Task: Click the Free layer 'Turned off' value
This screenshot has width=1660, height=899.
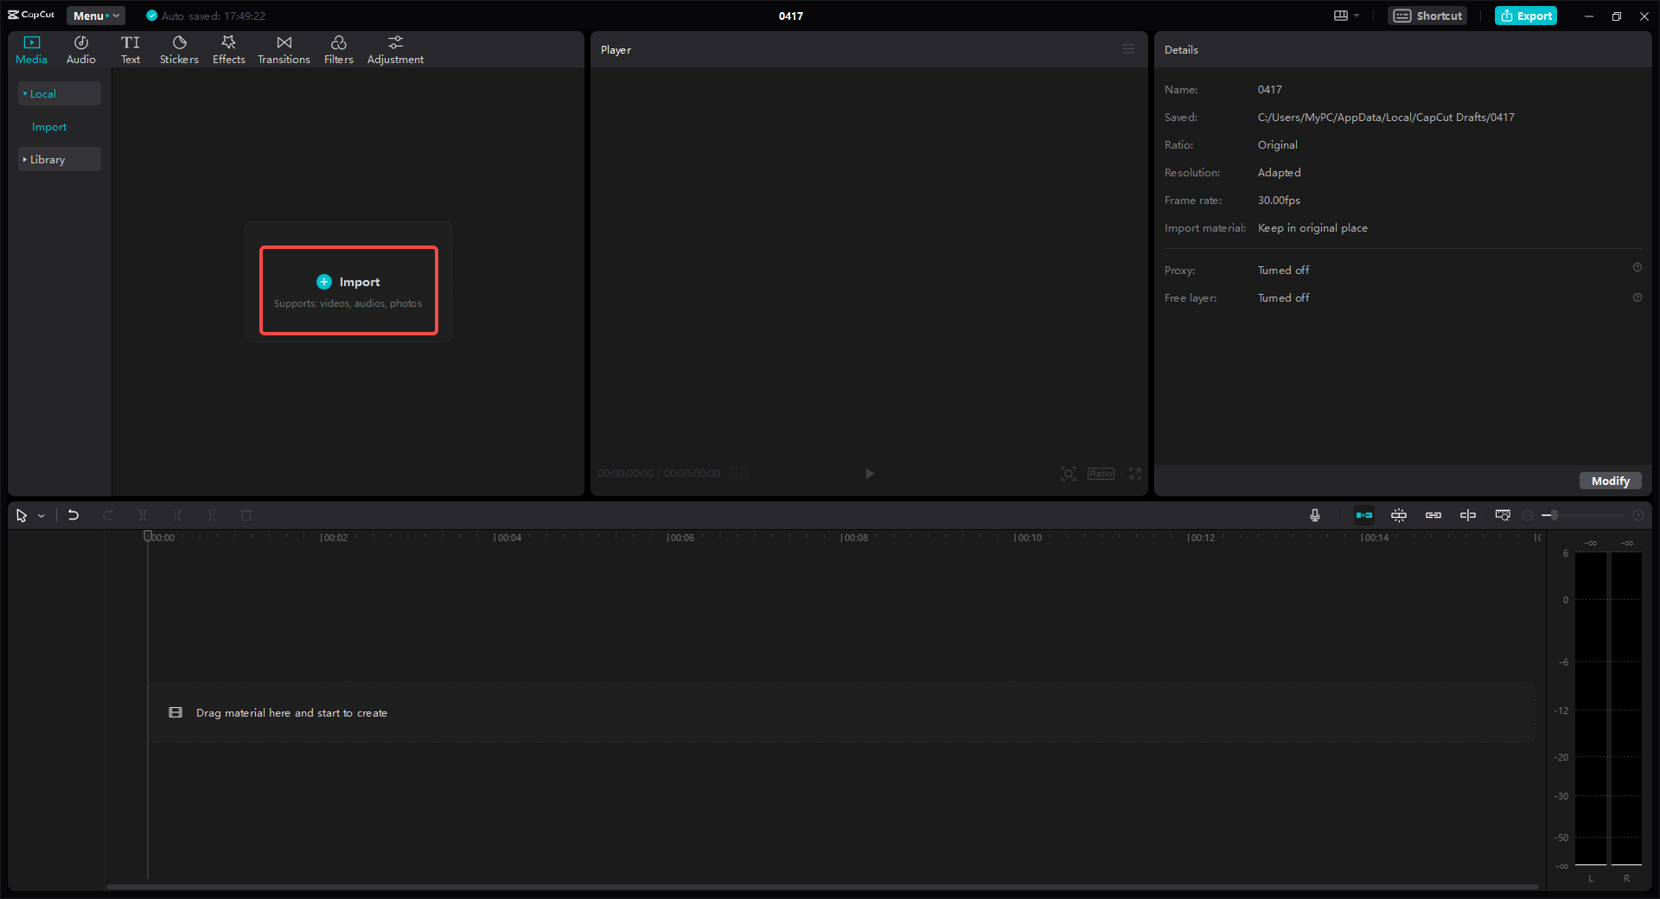Action: pyautogui.click(x=1284, y=298)
